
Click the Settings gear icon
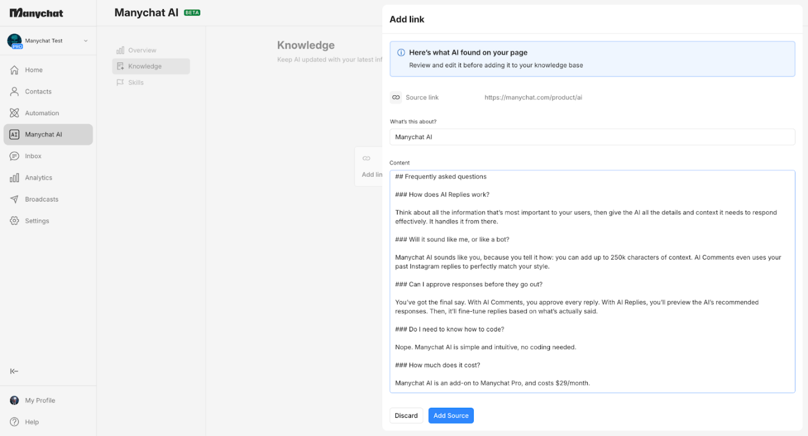[x=15, y=221]
